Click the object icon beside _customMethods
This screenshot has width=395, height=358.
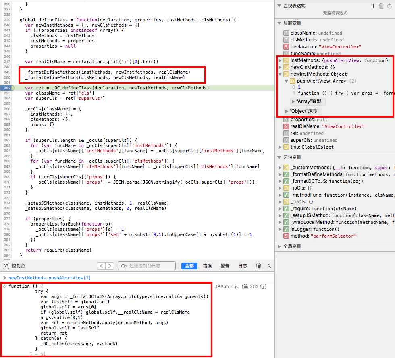pyautogui.click(x=286, y=168)
